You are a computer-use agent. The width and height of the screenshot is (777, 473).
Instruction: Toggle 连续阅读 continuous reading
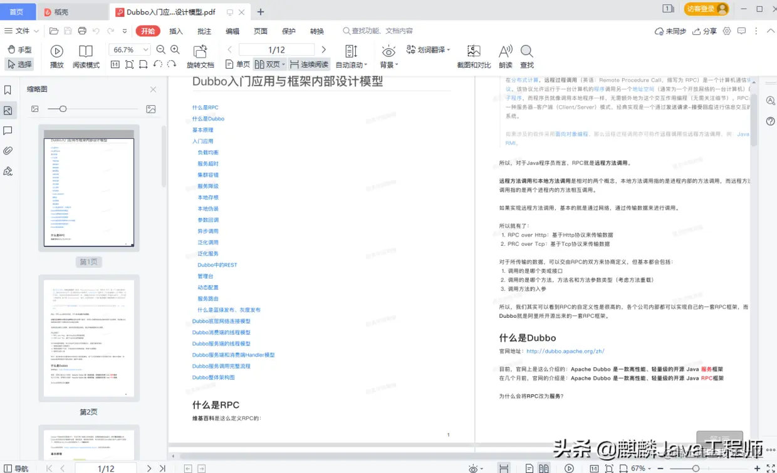310,64
